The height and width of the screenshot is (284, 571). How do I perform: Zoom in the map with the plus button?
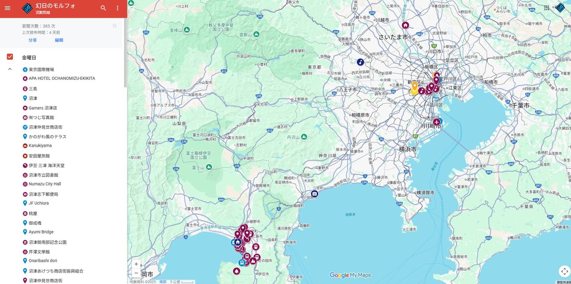click(x=137, y=264)
